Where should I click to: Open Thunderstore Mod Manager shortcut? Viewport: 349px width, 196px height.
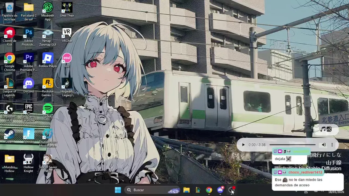(x=48, y=138)
